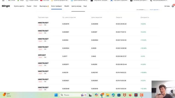Open the Wealth menu item
The width and height of the screenshot is (175, 98).
[x=67, y=6]
